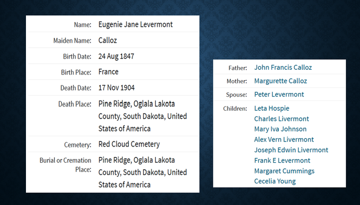The width and height of the screenshot is (360, 205).
Task: Open Margaret Cummings record link
Action: coord(284,171)
